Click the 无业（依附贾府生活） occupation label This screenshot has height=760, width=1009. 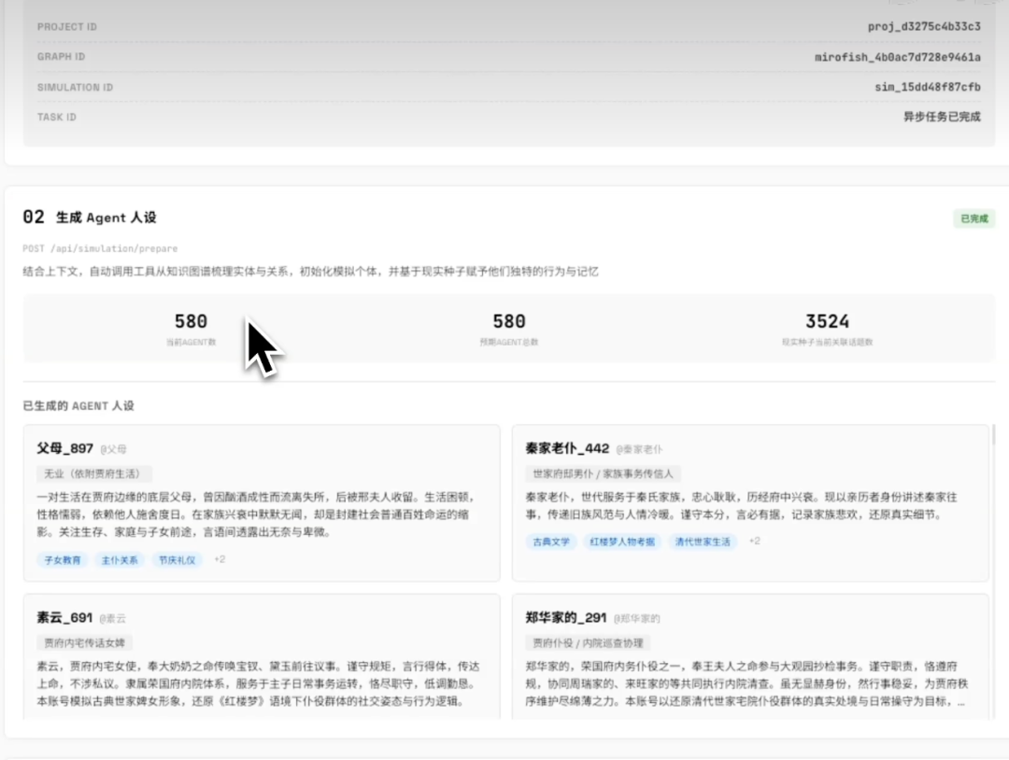93,474
